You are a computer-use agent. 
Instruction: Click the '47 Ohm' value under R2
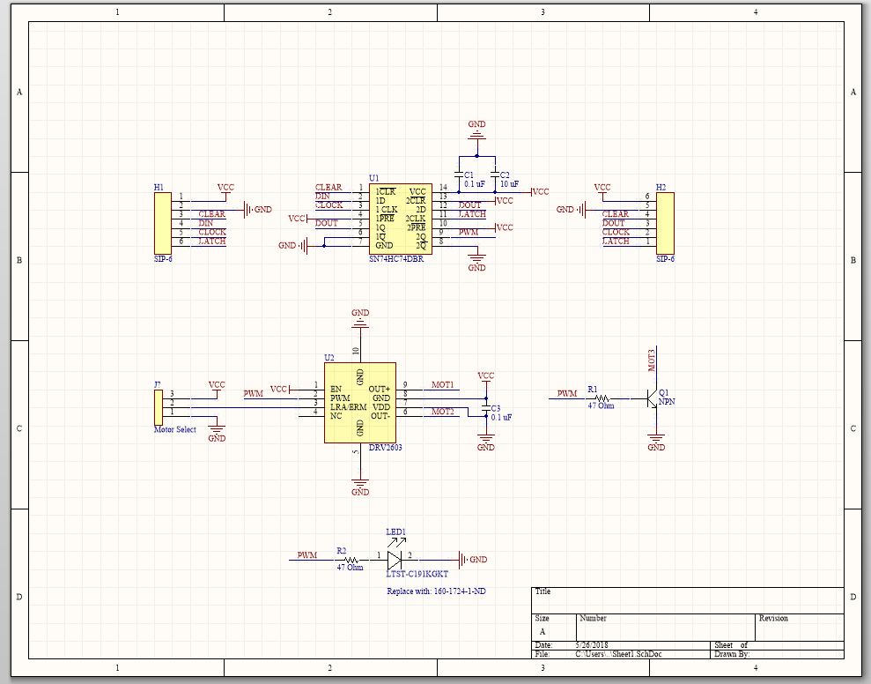pyautogui.click(x=350, y=568)
